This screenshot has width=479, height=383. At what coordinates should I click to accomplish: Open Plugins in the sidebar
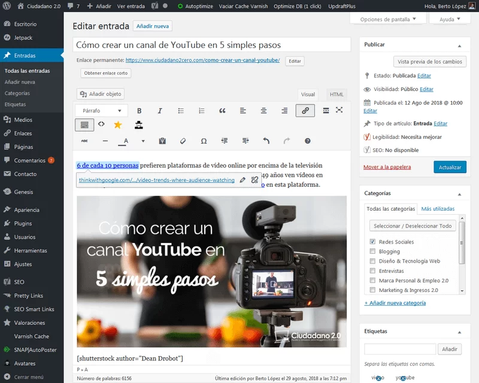click(23, 223)
